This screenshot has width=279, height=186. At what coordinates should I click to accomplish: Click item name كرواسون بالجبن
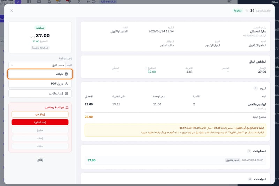click(x=257, y=104)
